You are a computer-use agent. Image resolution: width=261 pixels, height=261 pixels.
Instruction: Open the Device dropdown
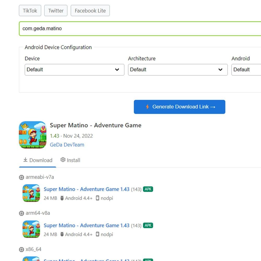74,69
